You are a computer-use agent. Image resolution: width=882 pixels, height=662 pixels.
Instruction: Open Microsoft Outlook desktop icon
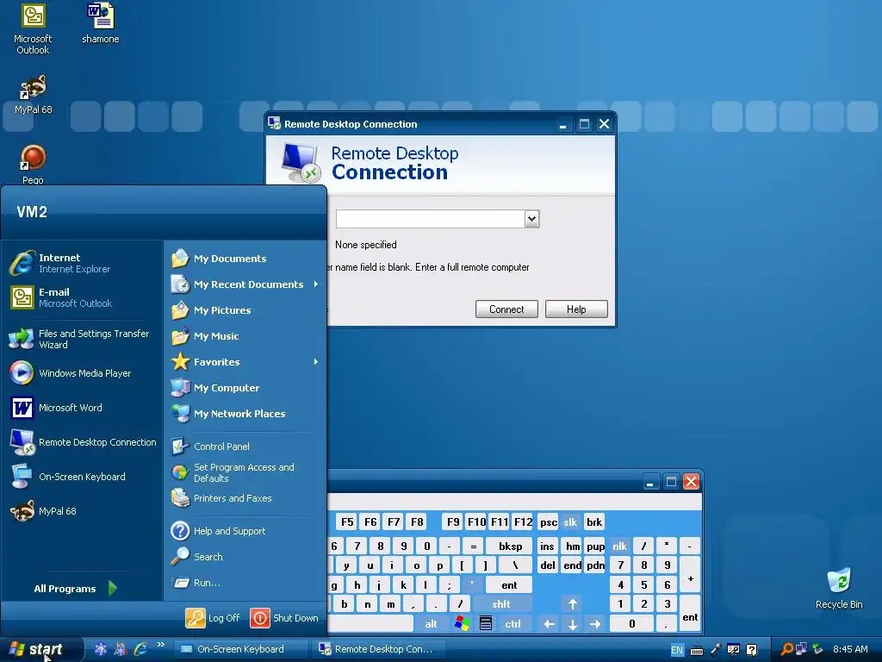33,28
